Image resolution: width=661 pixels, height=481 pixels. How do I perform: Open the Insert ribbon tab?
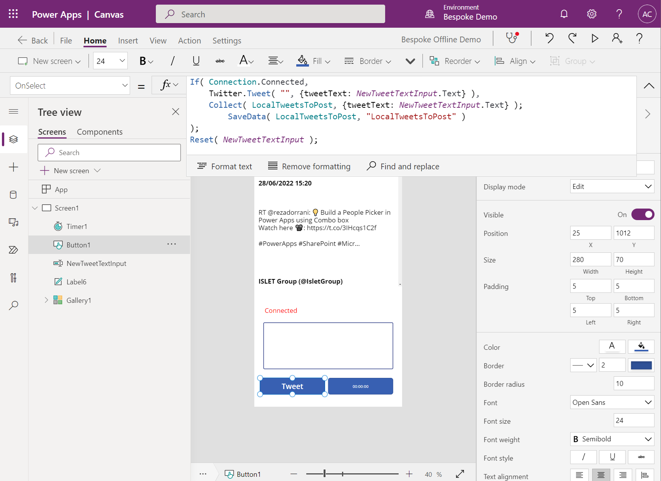tap(128, 40)
